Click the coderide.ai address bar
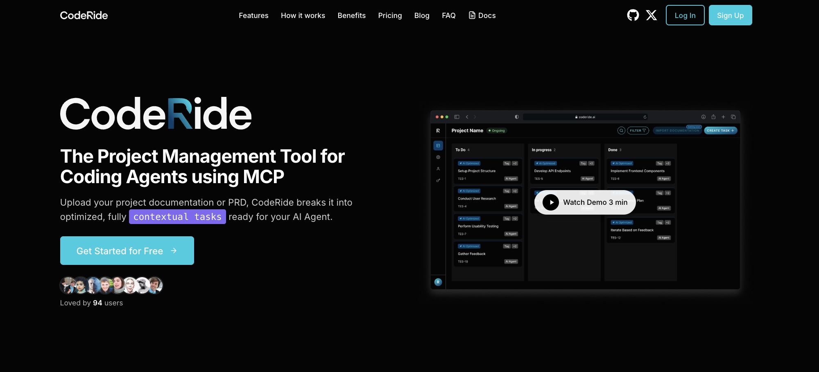819x372 pixels. (x=586, y=117)
